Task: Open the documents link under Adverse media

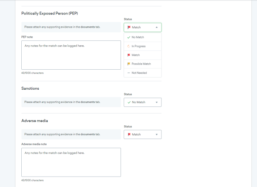Action: click(x=88, y=134)
